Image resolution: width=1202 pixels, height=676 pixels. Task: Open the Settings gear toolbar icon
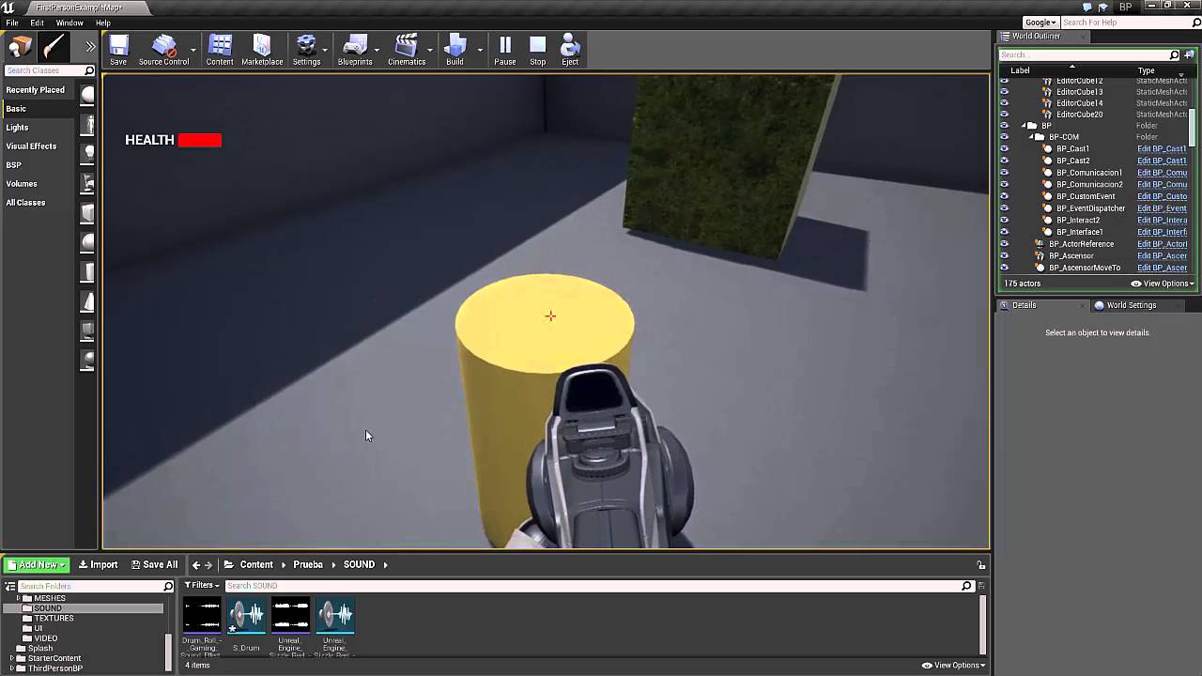[306, 50]
